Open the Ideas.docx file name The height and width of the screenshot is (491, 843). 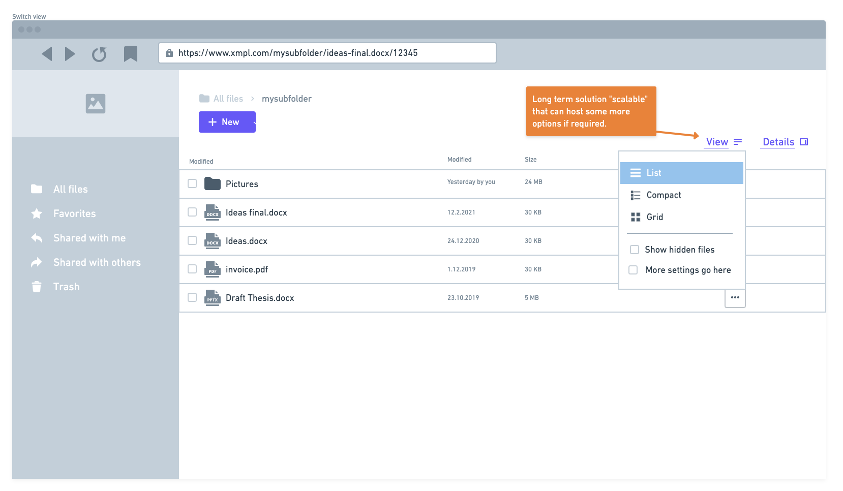[x=247, y=241]
